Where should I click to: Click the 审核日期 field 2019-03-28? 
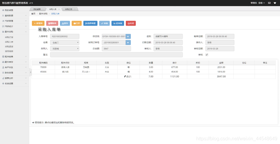tap(220, 48)
